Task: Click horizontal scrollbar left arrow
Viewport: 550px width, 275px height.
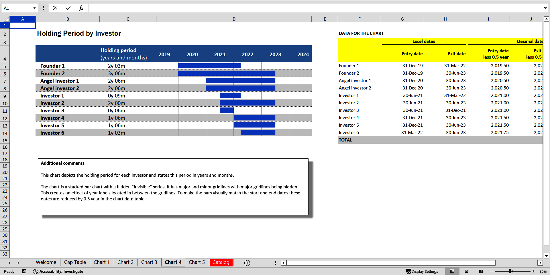Action: coord(284,263)
